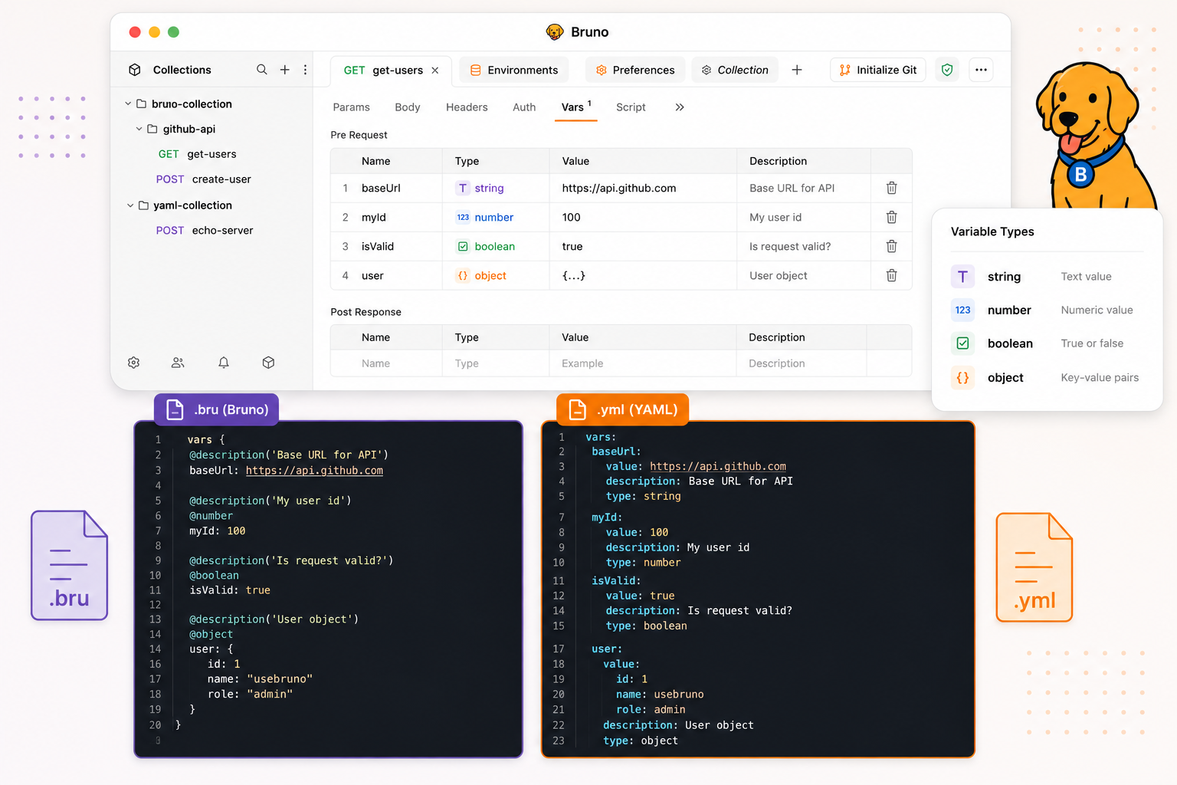Click the large .bru file icon
Viewport: 1177px width, 785px height.
69,565
